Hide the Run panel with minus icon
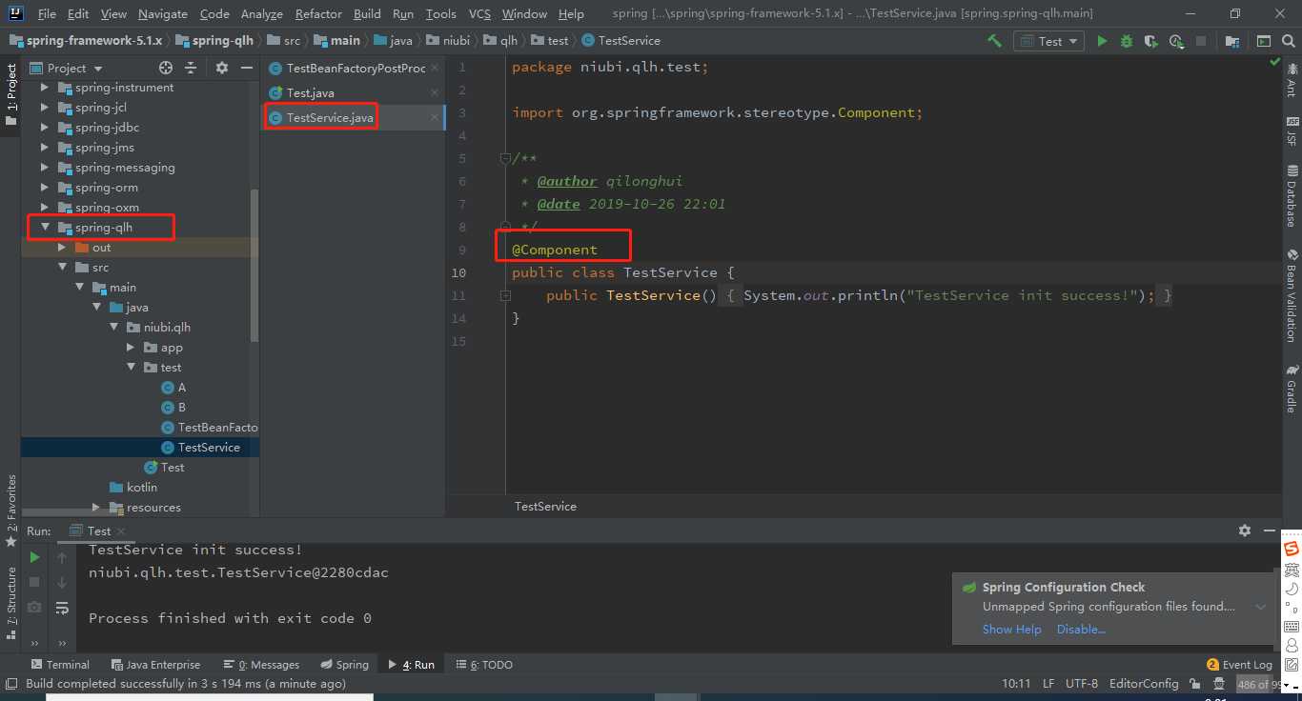The width and height of the screenshot is (1302, 701). (x=1269, y=531)
